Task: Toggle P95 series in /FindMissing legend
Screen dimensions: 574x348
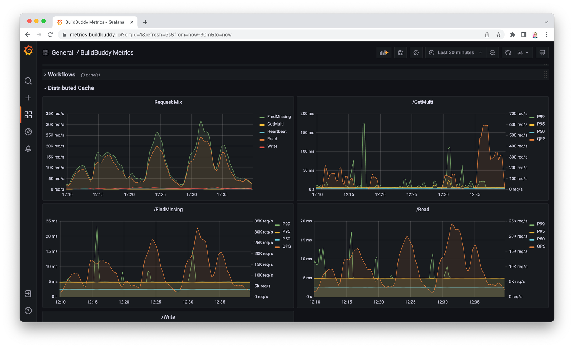Action: [286, 231]
